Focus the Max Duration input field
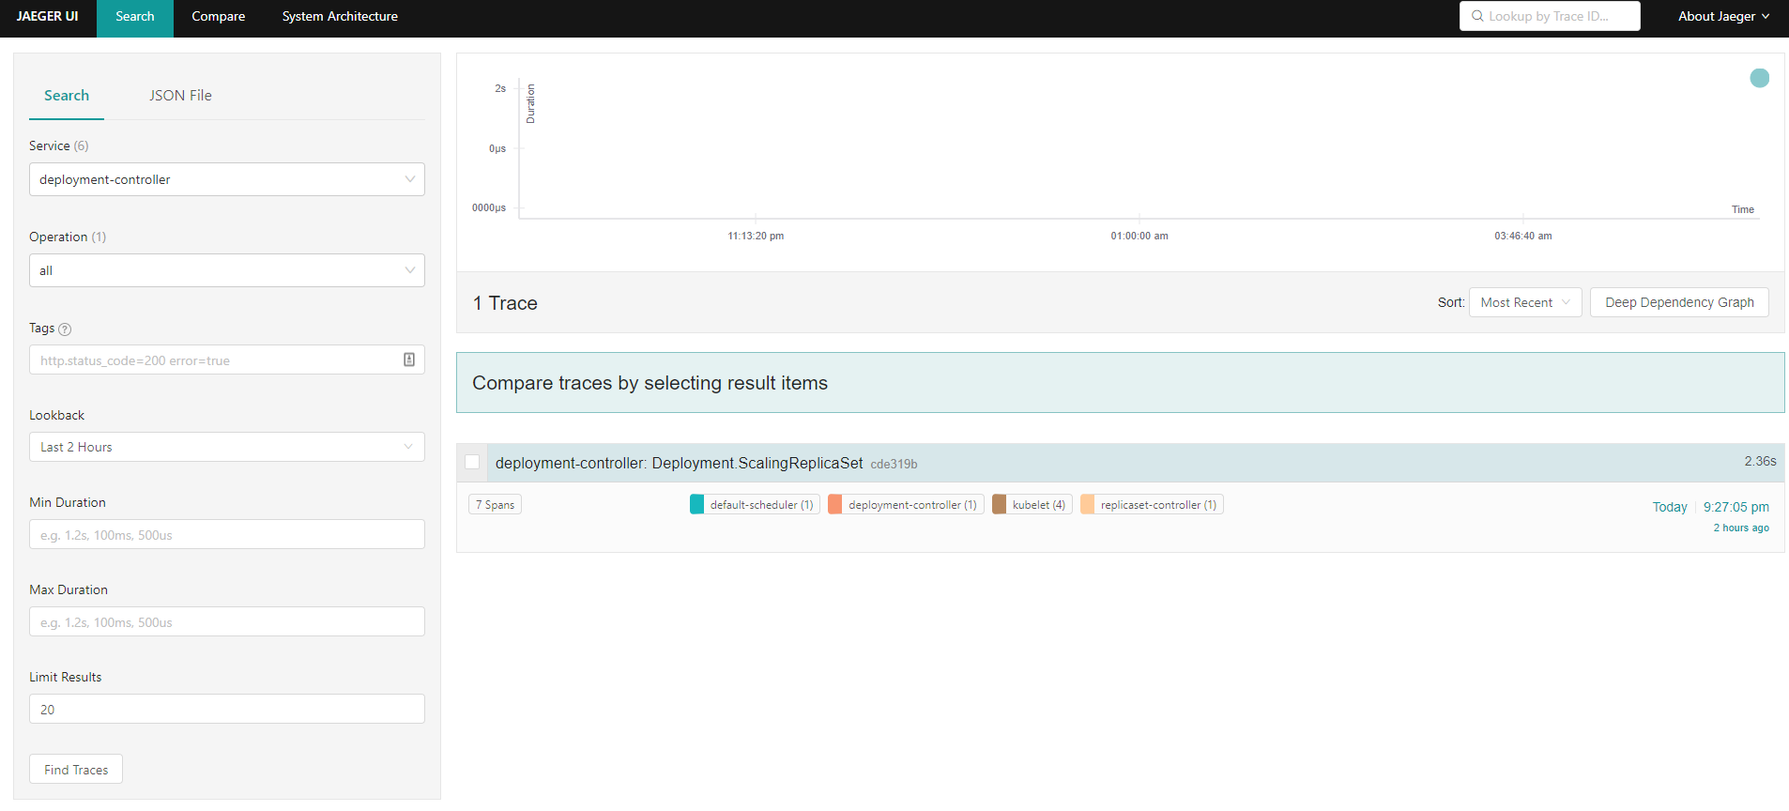 click(x=227, y=621)
